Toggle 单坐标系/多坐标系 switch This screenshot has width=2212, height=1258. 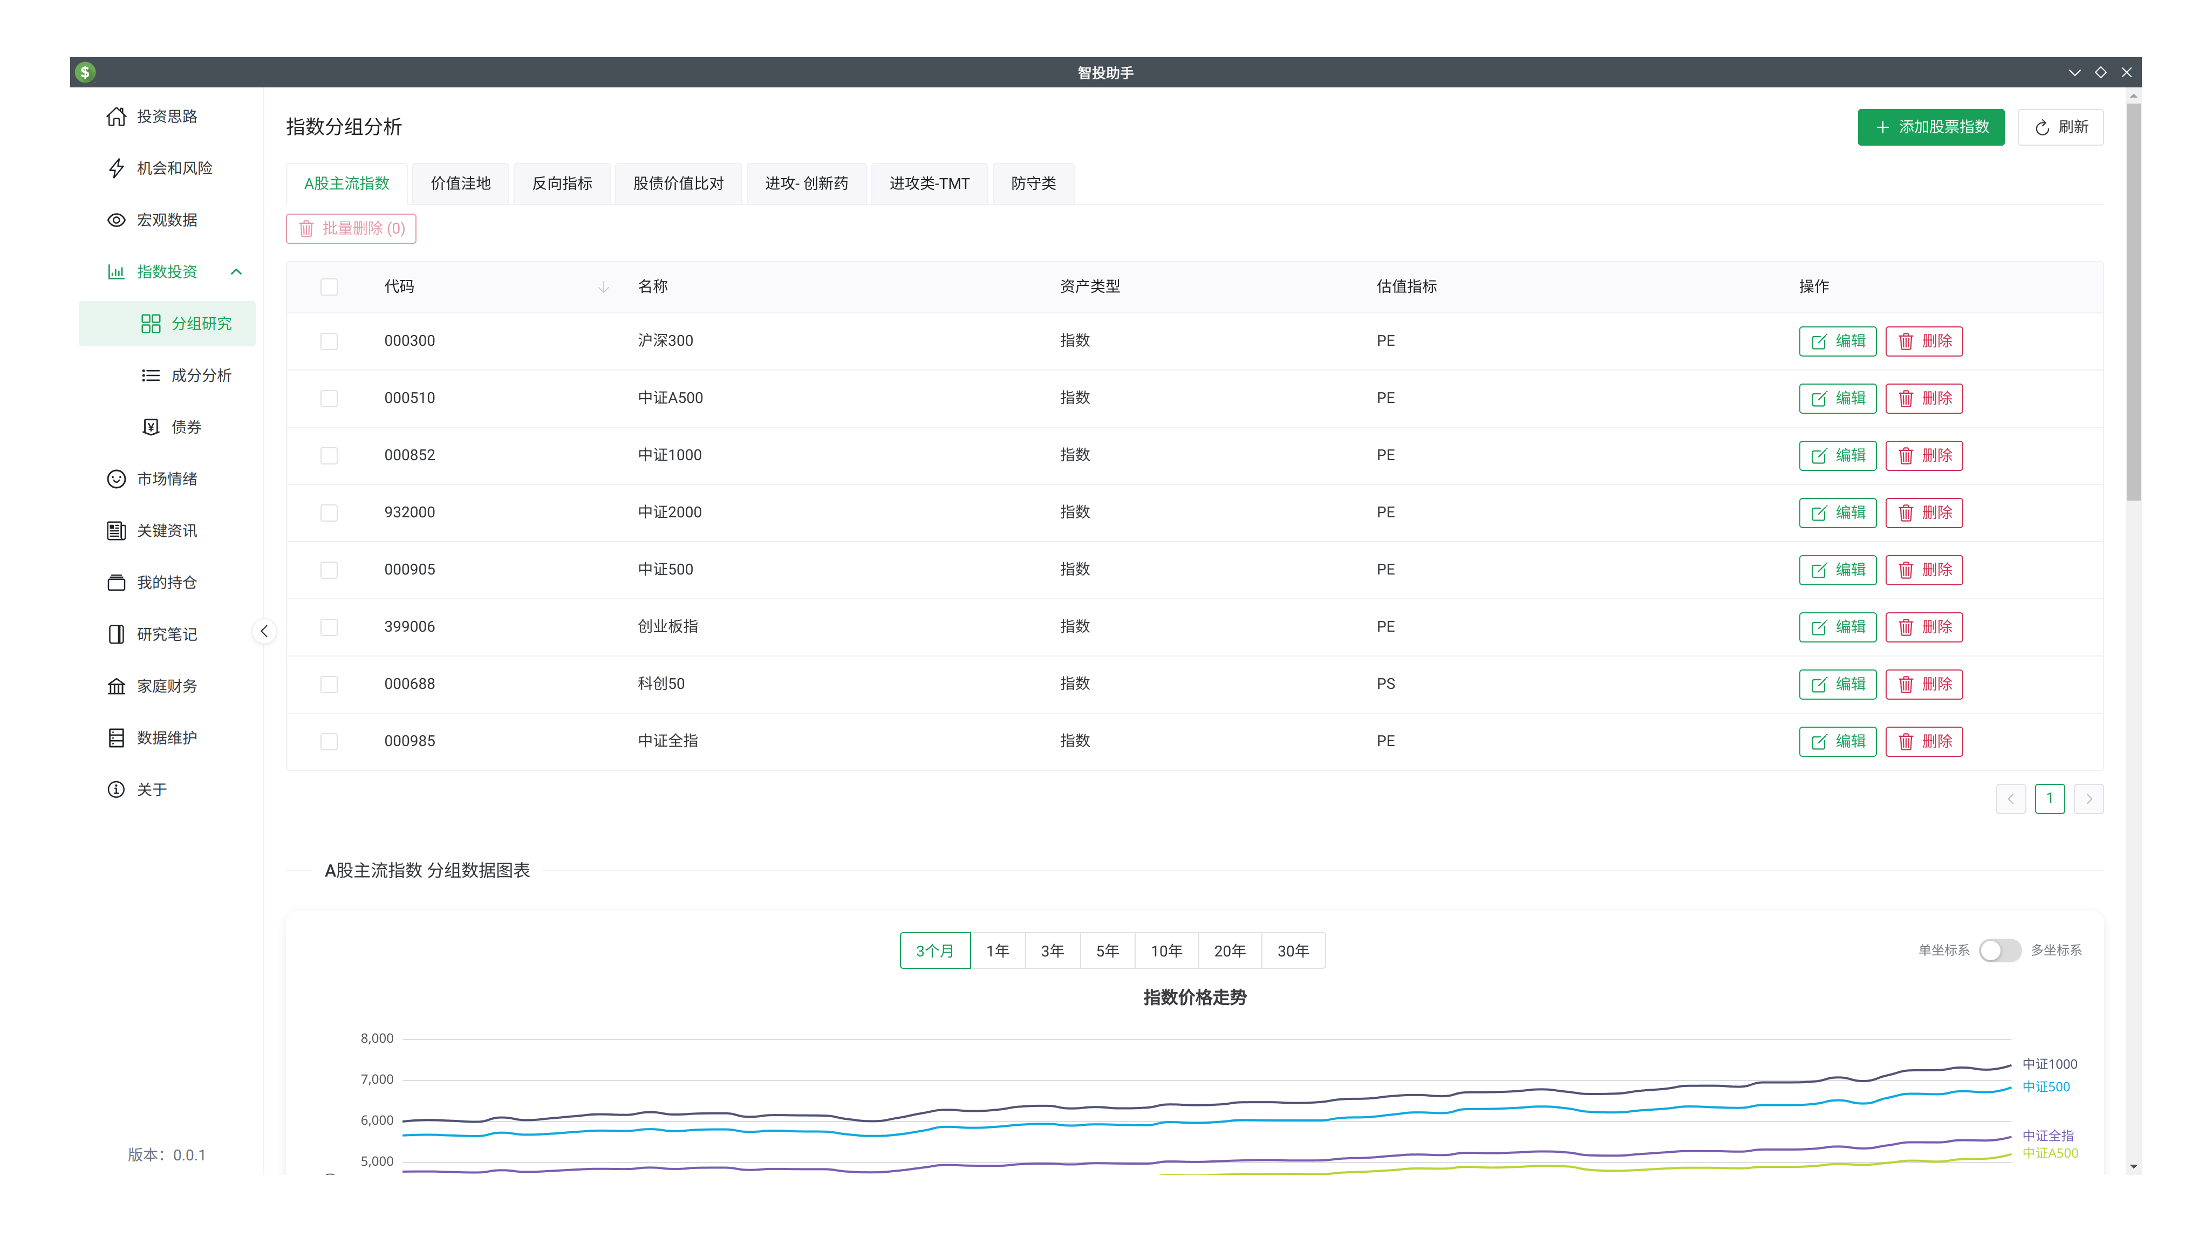[x=1999, y=951]
